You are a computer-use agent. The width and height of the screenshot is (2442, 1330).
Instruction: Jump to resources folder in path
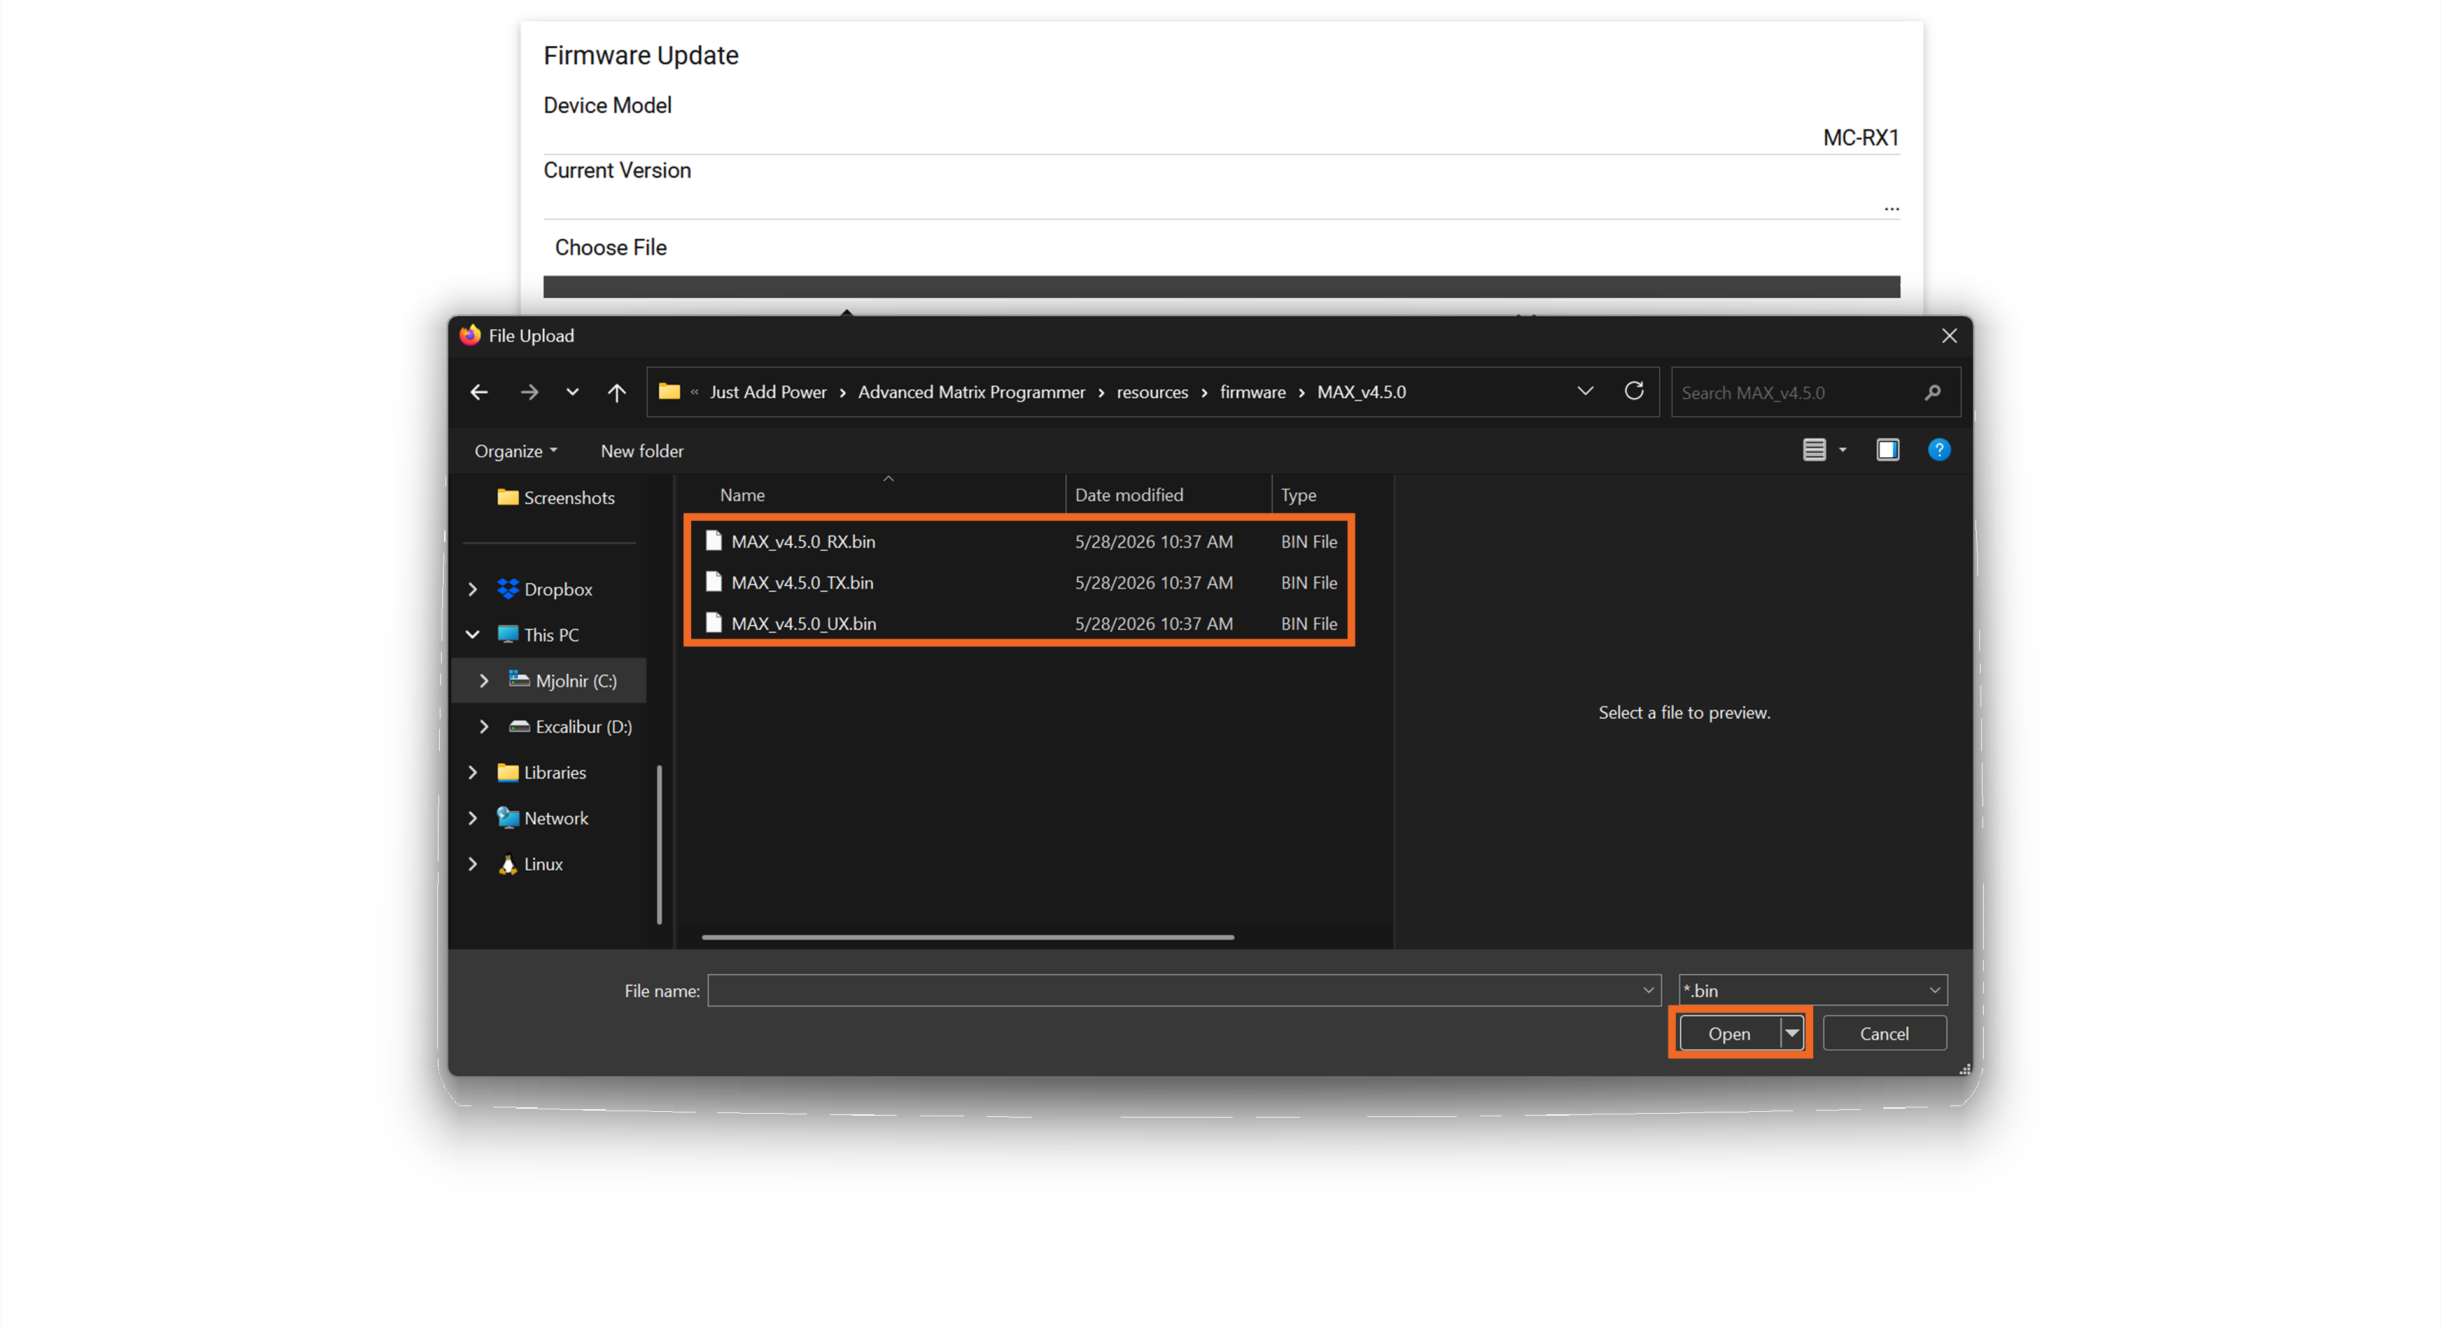pos(1152,392)
